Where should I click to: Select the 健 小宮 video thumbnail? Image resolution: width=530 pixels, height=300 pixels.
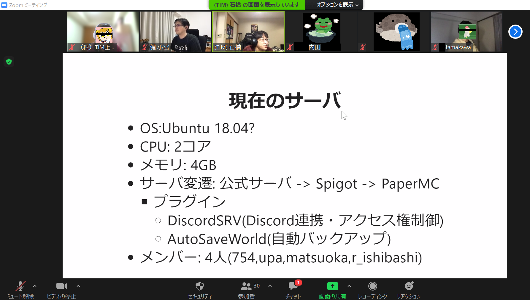[x=175, y=31]
